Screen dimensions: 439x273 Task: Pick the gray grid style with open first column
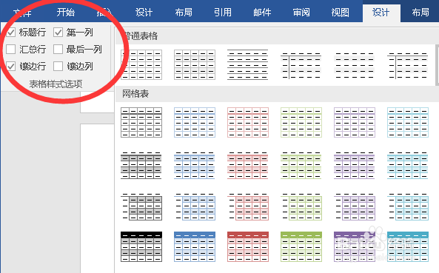click(x=141, y=206)
